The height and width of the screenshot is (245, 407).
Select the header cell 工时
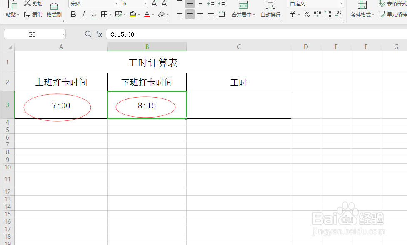(x=239, y=82)
